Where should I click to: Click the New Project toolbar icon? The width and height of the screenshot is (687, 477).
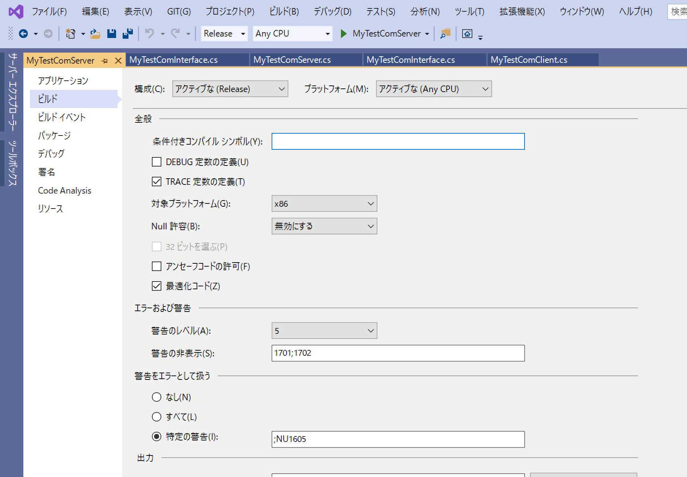pyautogui.click(x=70, y=34)
